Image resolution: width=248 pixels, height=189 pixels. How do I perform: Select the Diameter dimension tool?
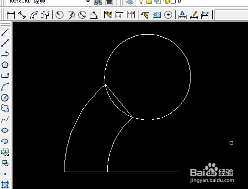point(82,15)
